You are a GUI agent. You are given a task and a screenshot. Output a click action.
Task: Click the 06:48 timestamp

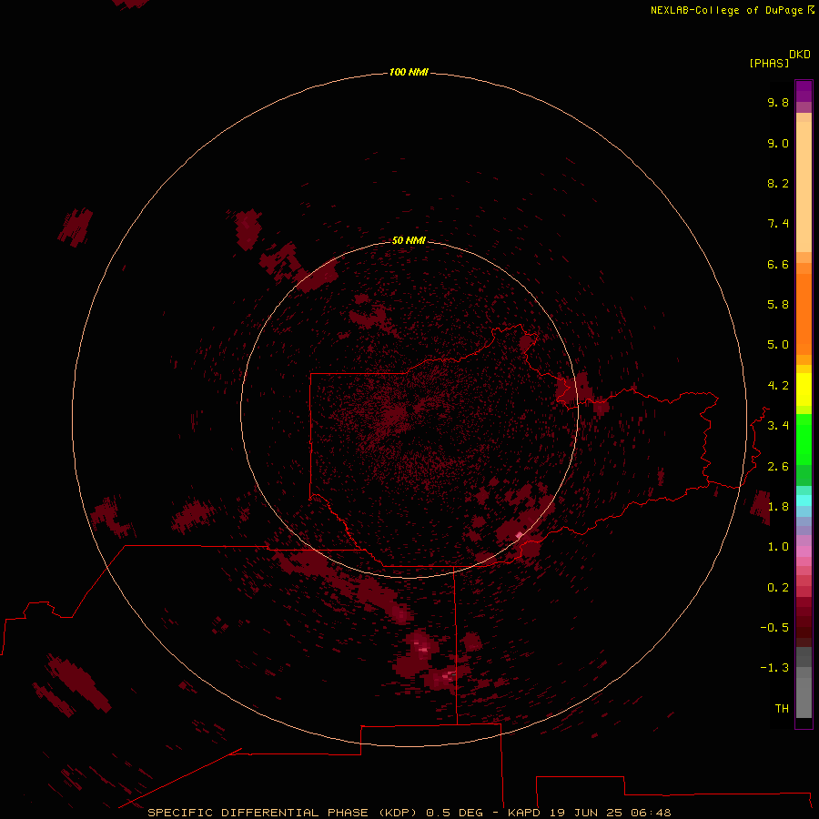click(x=651, y=813)
